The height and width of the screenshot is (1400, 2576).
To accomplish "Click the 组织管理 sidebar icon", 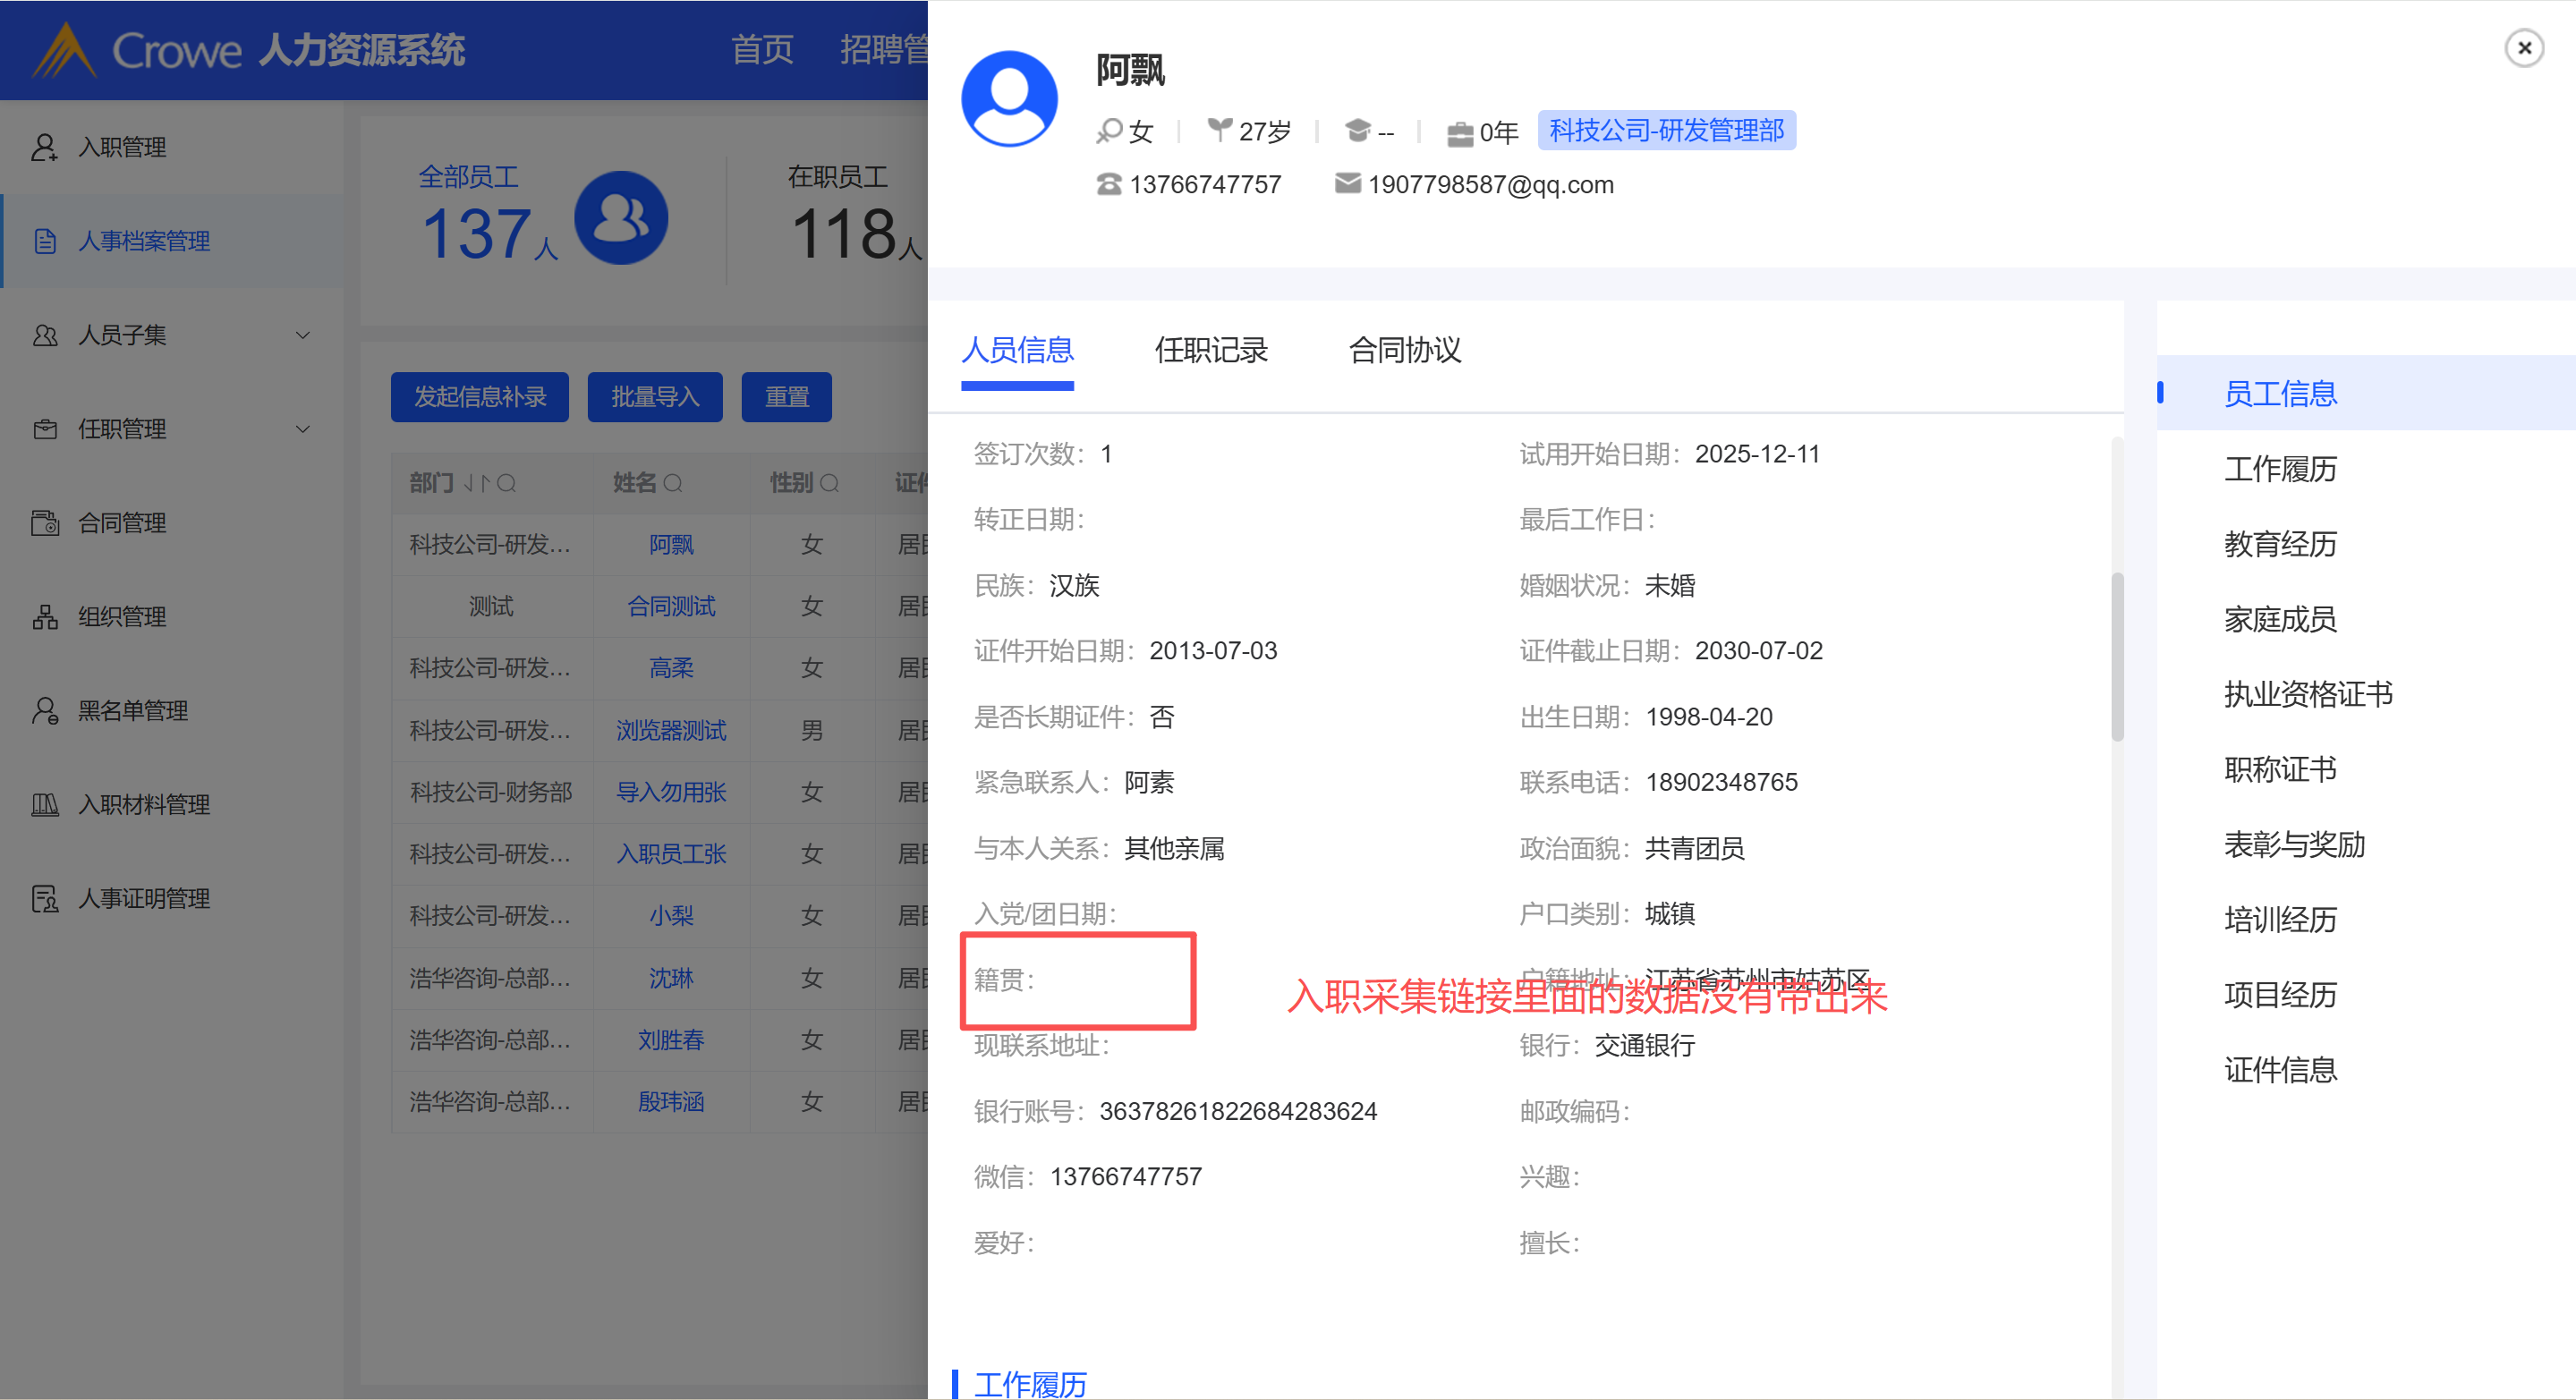I will (x=44, y=617).
